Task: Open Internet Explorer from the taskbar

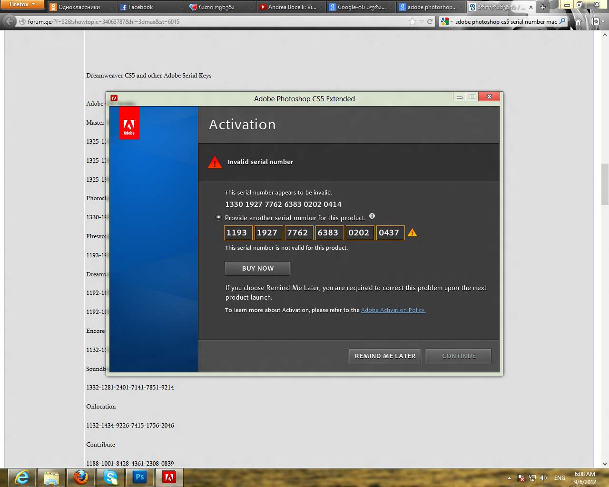Action: tap(22, 477)
